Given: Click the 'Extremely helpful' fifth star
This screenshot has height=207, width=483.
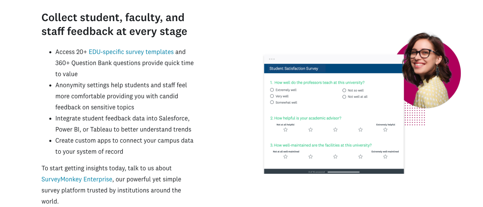Looking at the screenshot, I should click(385, 130).
